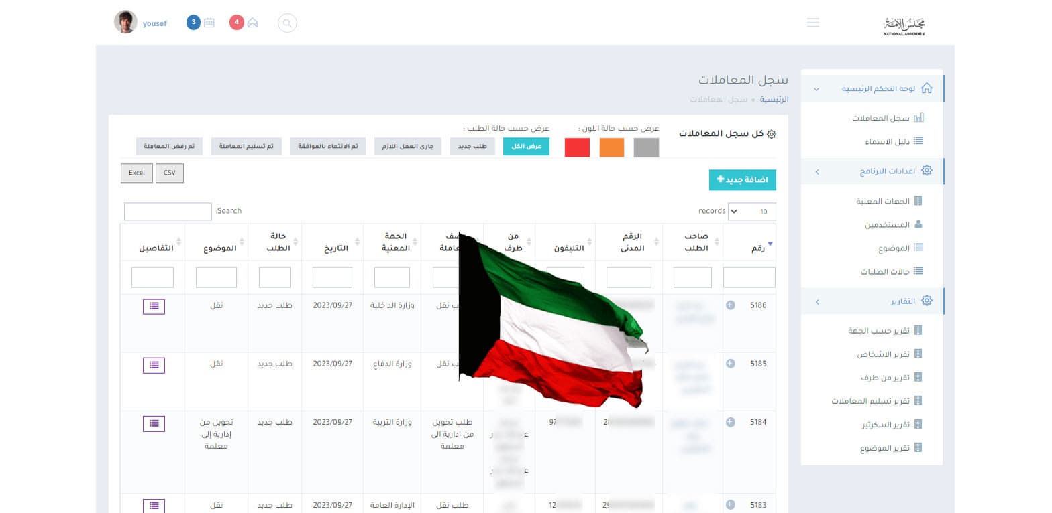
Task: Select the تم تسليم المعاملة status filter
Action: point(246,147)
